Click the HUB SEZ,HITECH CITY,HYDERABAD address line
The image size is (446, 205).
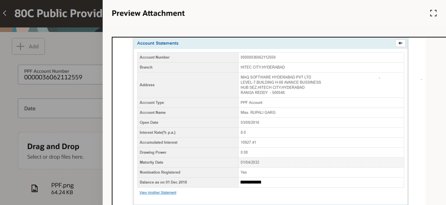pos(272,87)
